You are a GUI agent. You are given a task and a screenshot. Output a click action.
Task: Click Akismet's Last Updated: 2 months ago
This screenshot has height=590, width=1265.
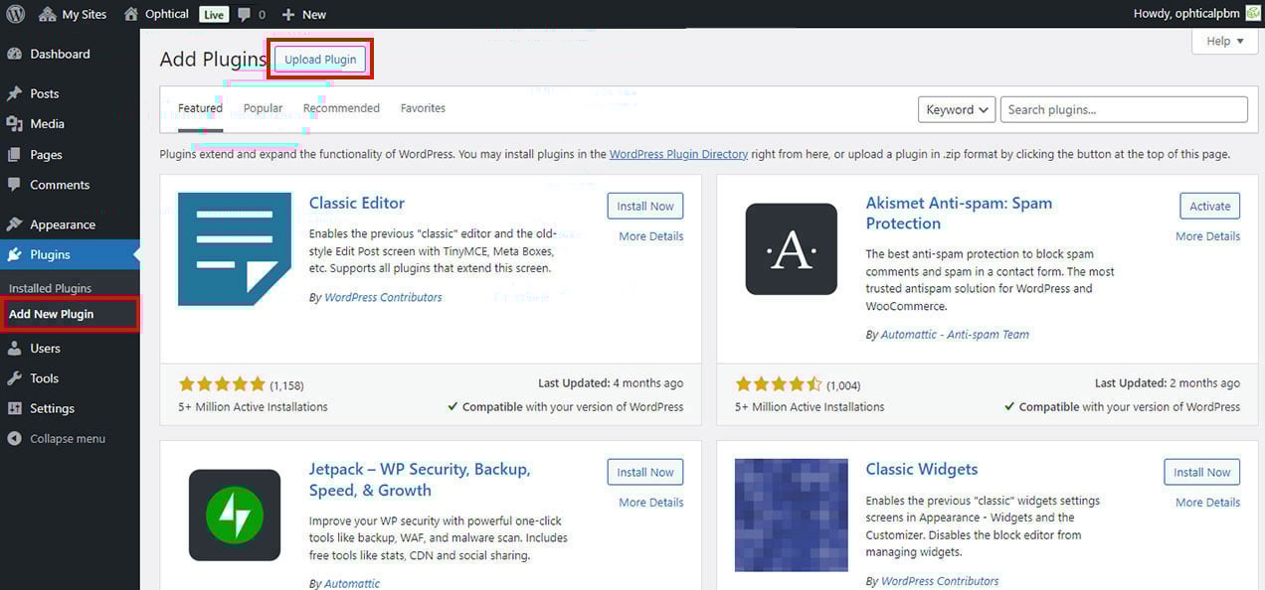click(x=1168, y=383)
